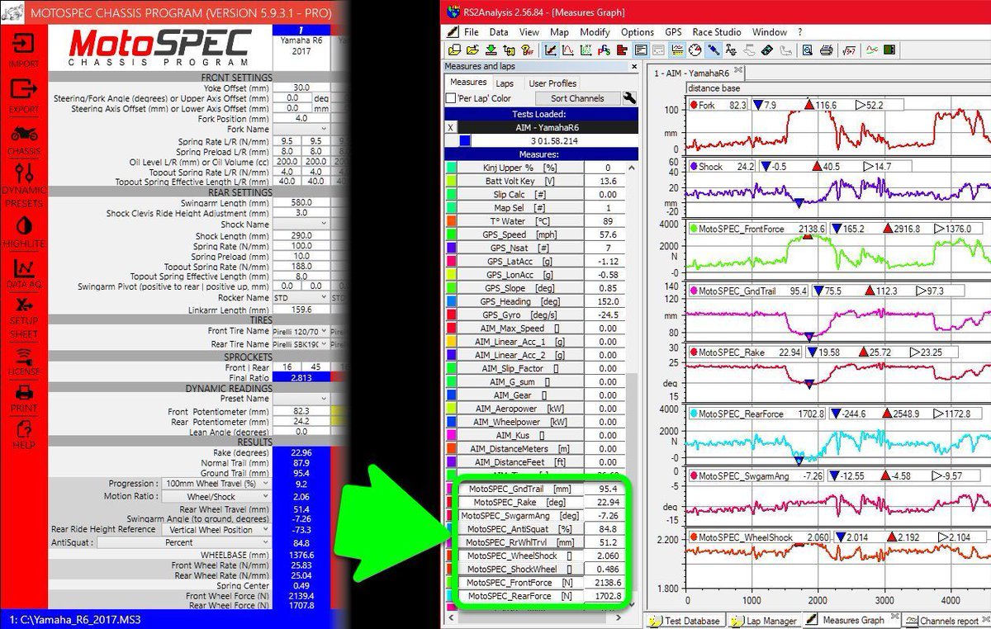Screen dimensions: 991x629
Task: Open the Fork Name dropdown
Action: point(301,129)
